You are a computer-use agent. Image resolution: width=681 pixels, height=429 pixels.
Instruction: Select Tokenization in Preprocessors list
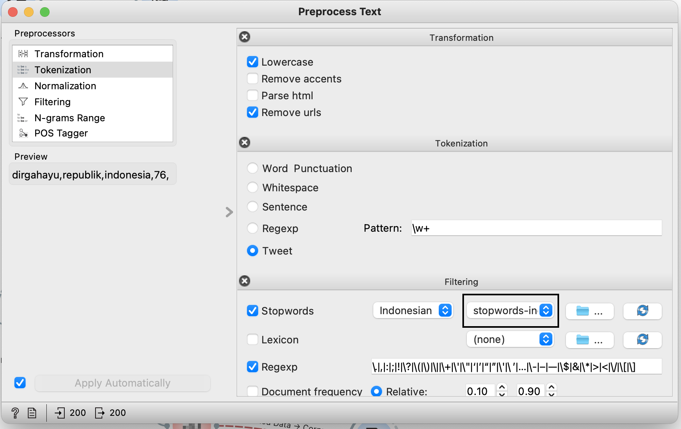tap(93, 70)
